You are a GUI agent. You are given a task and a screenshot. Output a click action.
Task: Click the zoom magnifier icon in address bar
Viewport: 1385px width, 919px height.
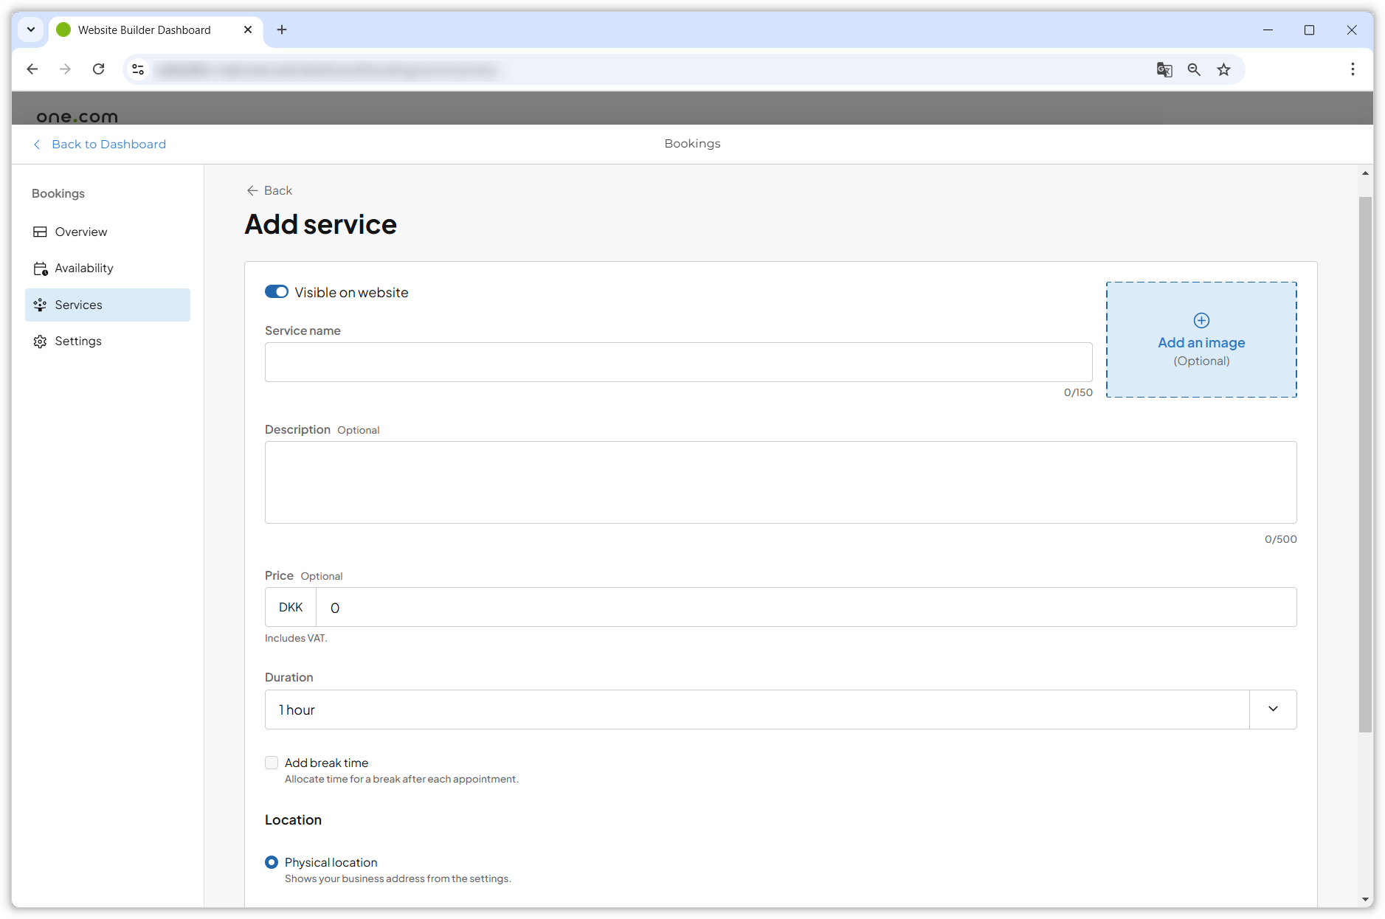point(1194,69)
